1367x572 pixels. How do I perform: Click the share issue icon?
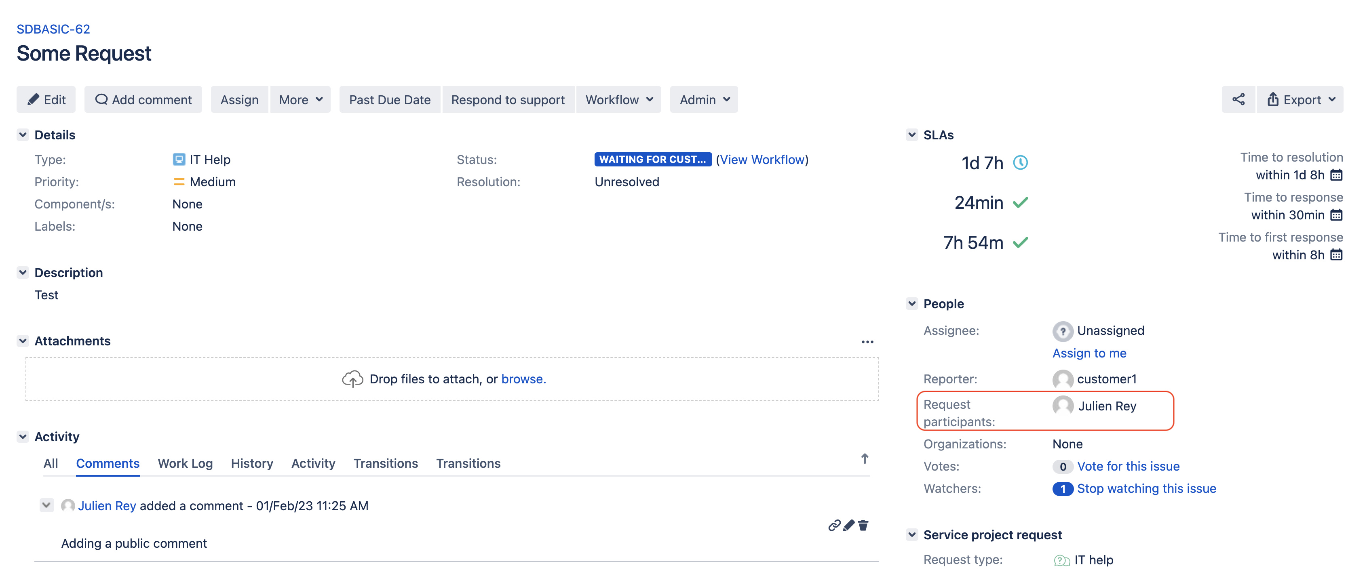[1238, 99]
